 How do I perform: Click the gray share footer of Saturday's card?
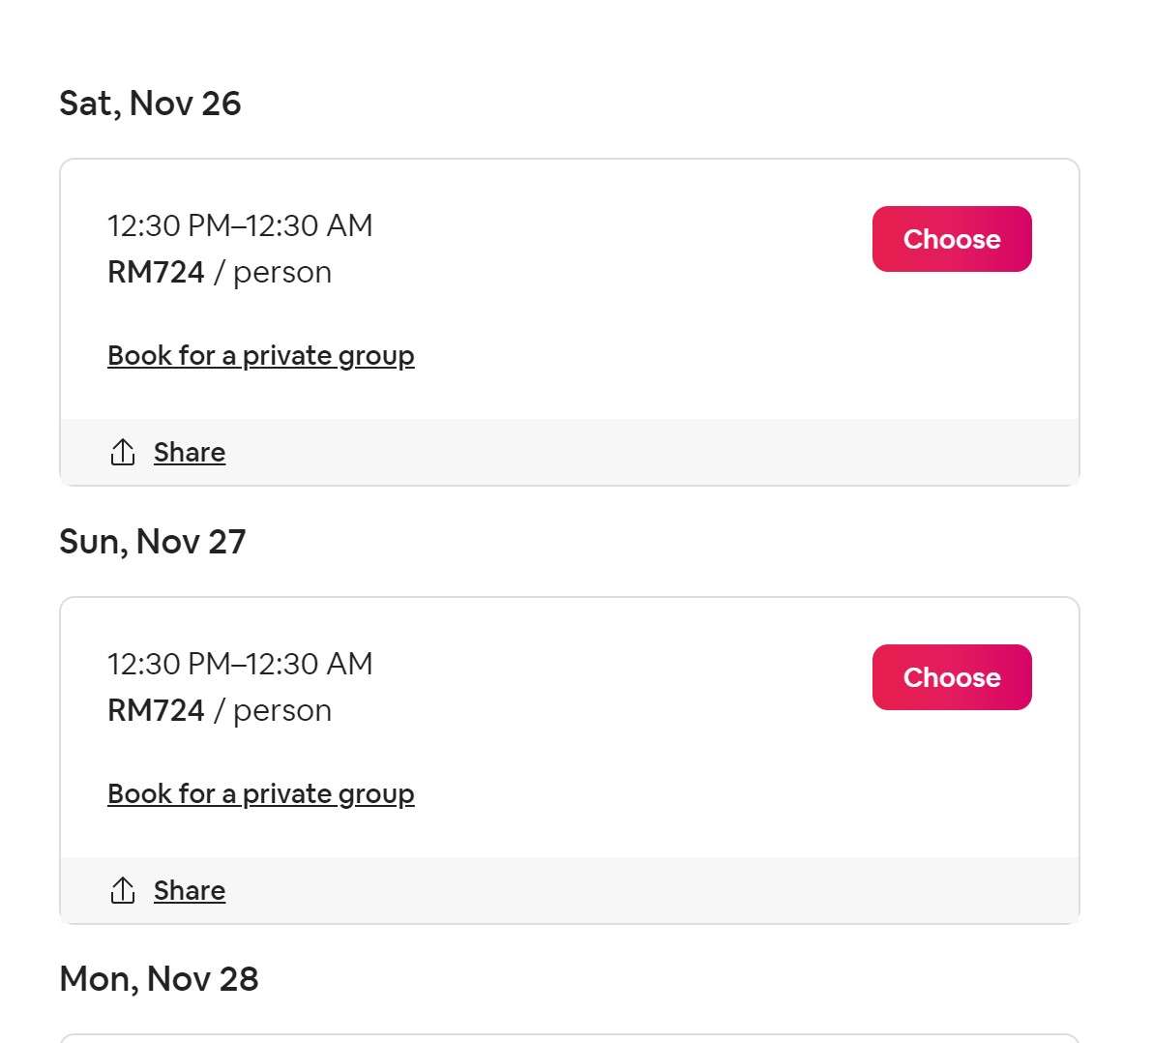569,453
